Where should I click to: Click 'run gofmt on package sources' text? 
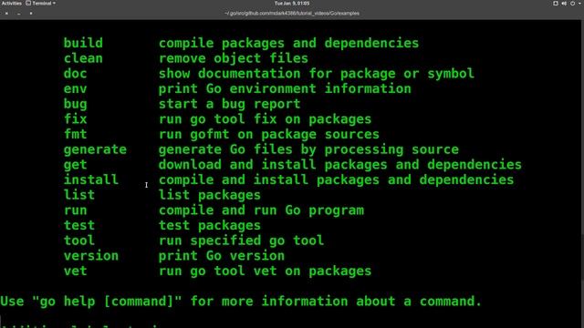(269, 134)
